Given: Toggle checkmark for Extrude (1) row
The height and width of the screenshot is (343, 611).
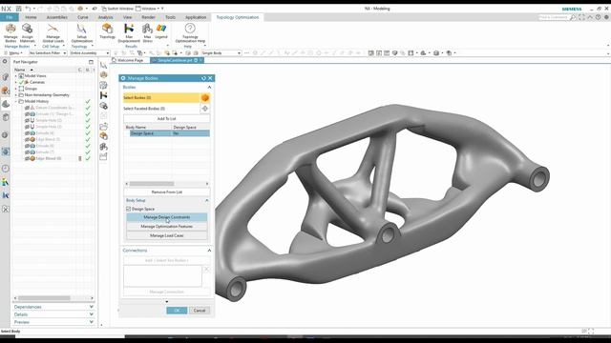Looking at the screenshot, I should coord(88,114).
